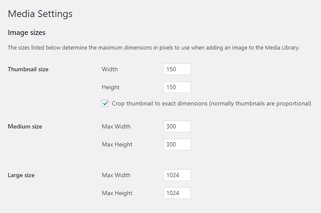Click the Max Height label for Medium size
Viewport: 321px width, 213px height.
point(117,144)
